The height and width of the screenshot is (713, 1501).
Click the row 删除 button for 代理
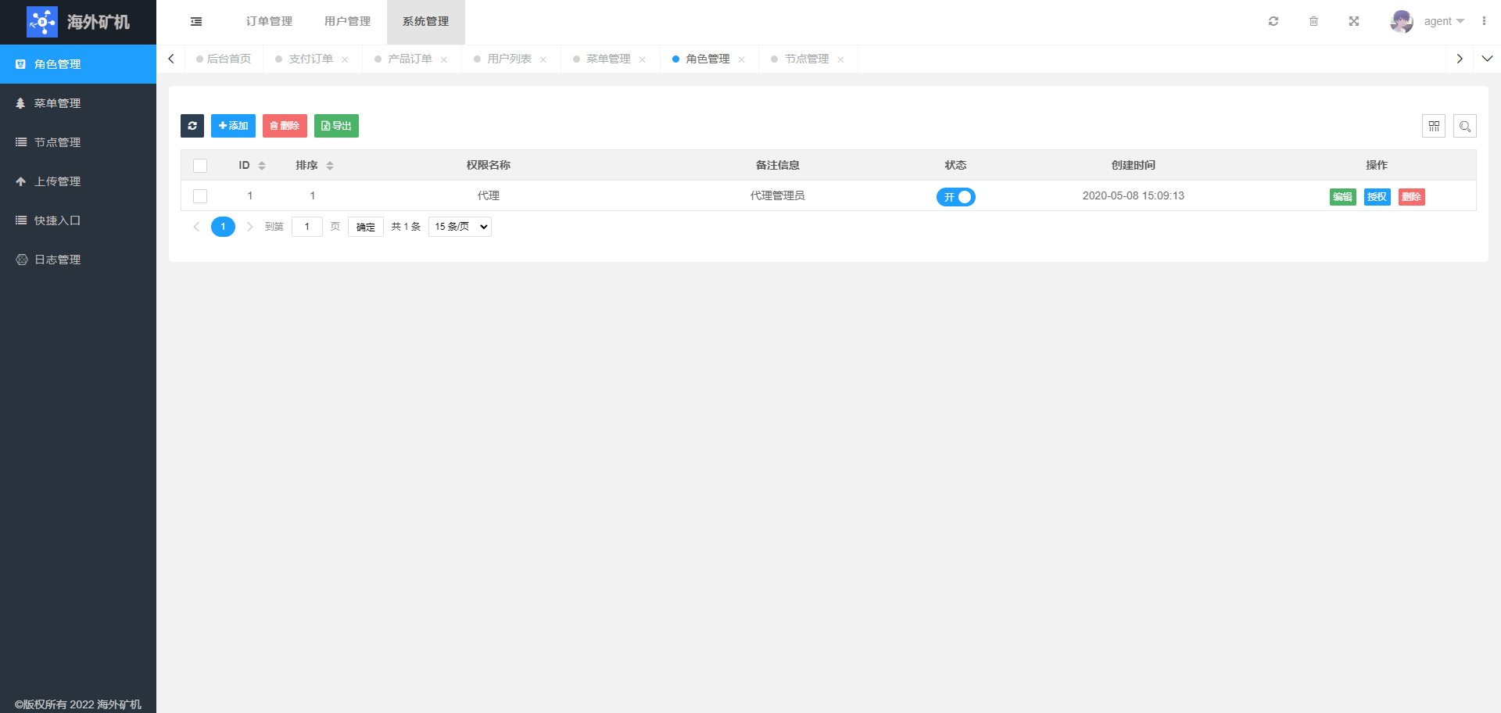pos(1412,197)
